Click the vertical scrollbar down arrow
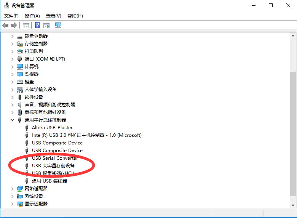The height and width of the screenshot is (218, 297). tap(293, 205)
